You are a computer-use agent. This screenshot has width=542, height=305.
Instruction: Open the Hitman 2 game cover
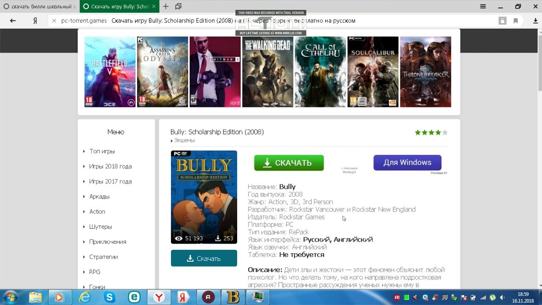click(x=215, y=72)
